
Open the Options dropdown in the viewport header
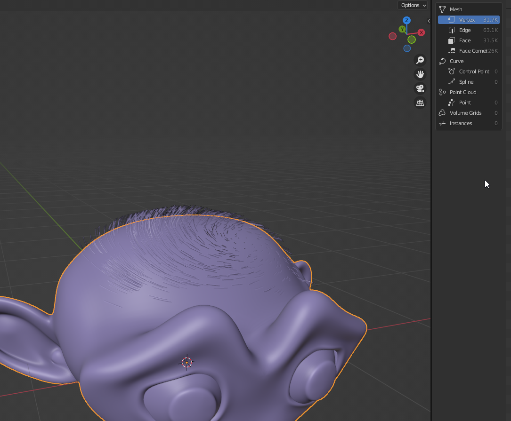click(x=413, y=5)
